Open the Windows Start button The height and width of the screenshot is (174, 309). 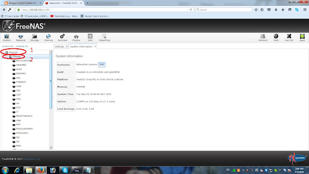pyautogui.click(x=5, y=170)
